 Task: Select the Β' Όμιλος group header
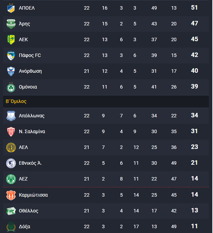(16, 102)
